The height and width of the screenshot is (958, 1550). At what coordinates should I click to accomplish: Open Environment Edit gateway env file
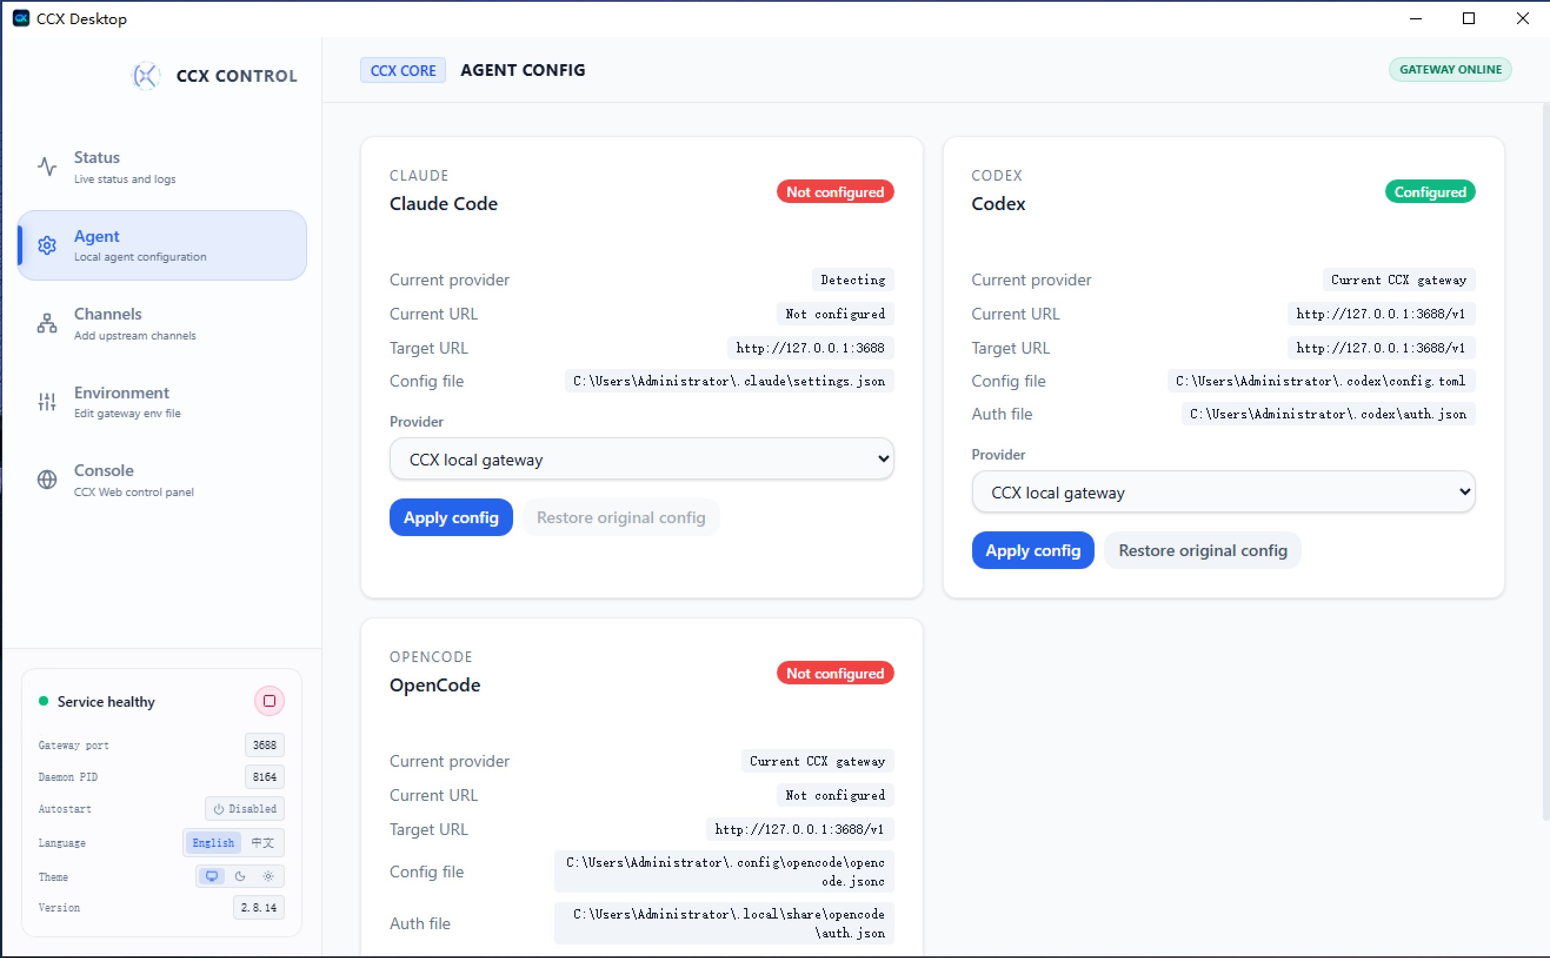click(x=161, y=402)
